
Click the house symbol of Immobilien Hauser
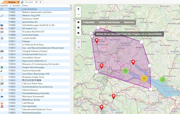[2, 58]
